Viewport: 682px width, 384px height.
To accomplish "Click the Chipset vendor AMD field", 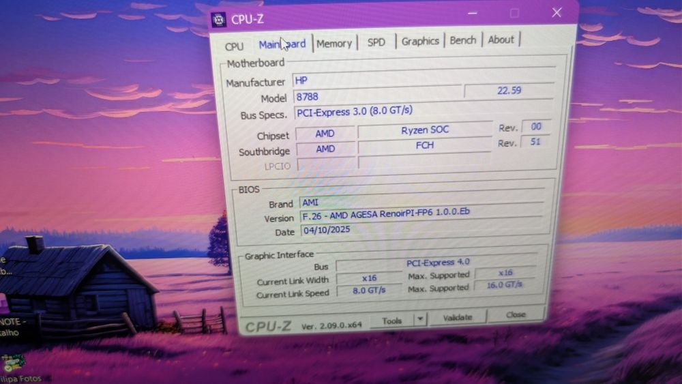I will click(325, 134).
